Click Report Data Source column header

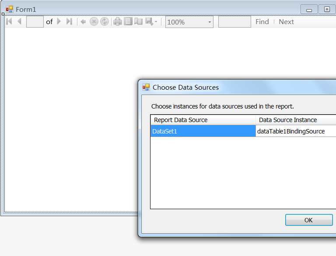pyautogui.click(x=203, y=120)
